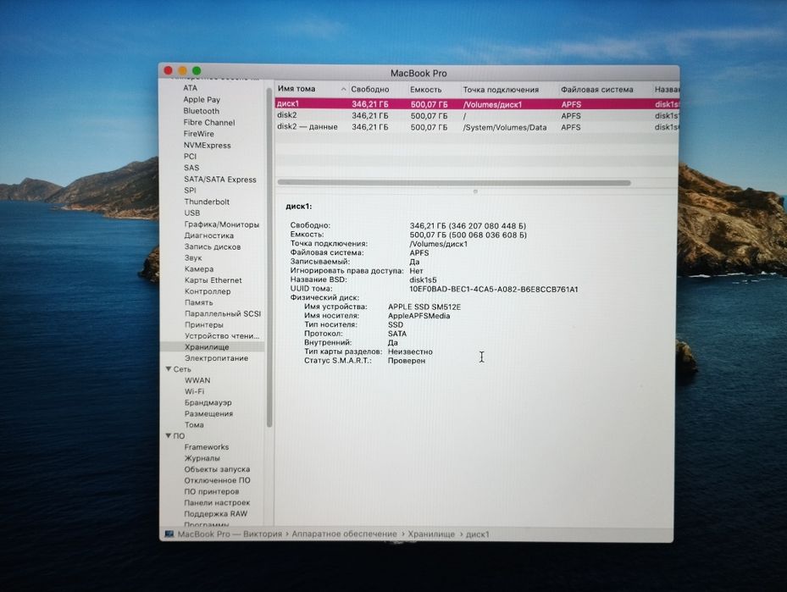Viewport: 787px width, 592px height.
Task: Select the PCI entry
Action: click(190, 157)
